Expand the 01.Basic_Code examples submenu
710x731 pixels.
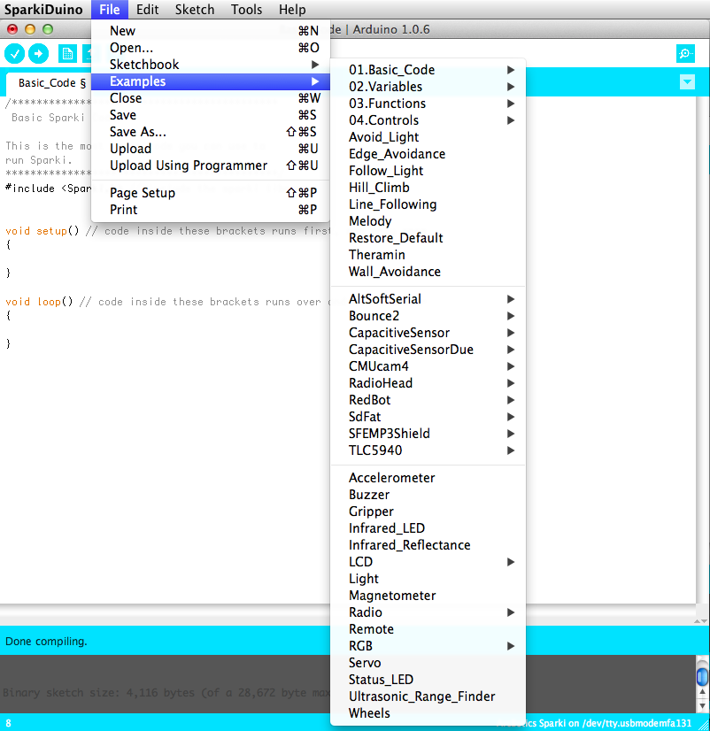point(428,69)
